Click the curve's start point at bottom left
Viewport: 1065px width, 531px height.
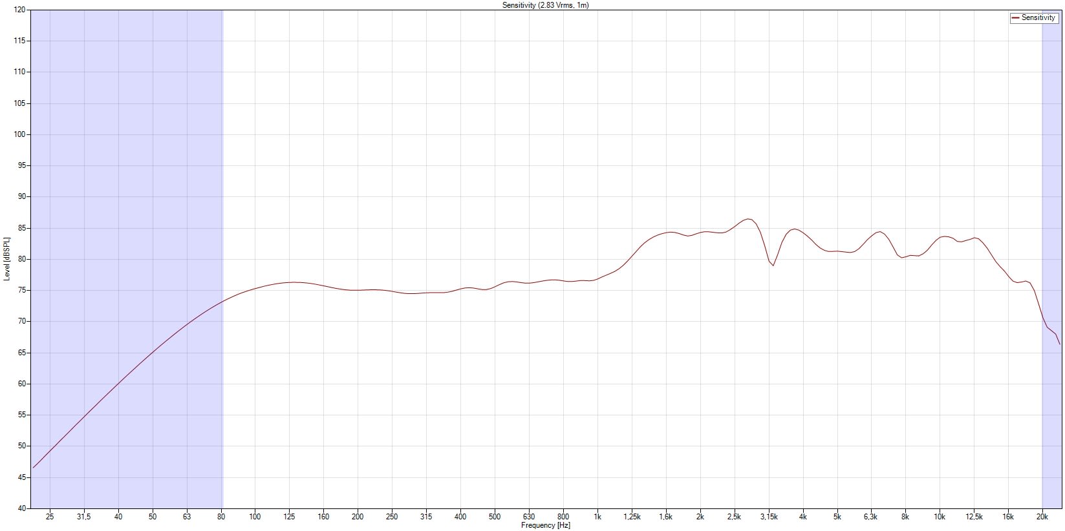(x=34, y=467)
